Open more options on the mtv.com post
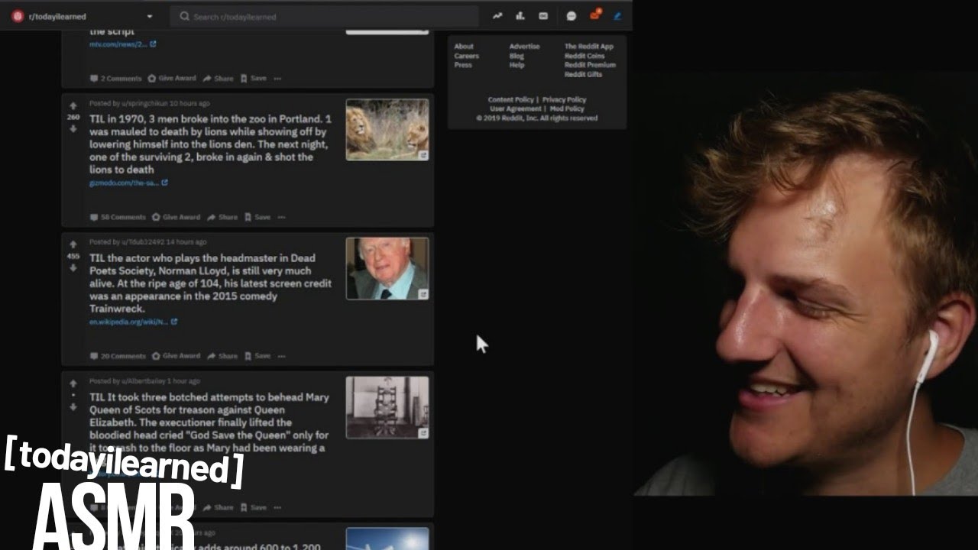The height and width of the screenshot is (550, 978). pos(277,78)
